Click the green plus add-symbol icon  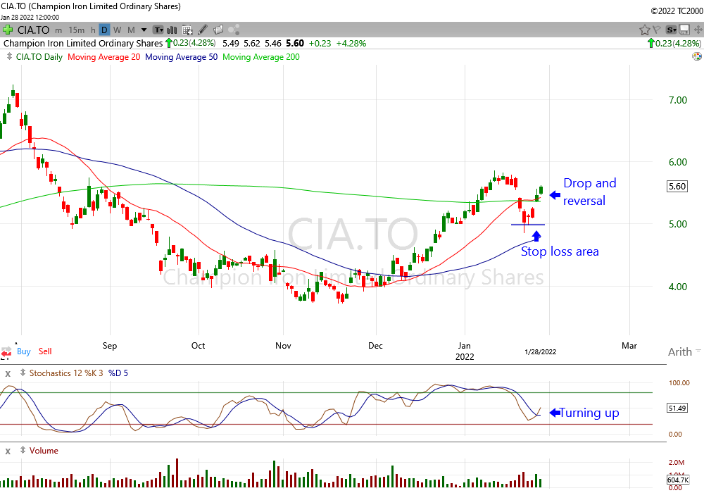pyautogui.click(x=7, y=30)
